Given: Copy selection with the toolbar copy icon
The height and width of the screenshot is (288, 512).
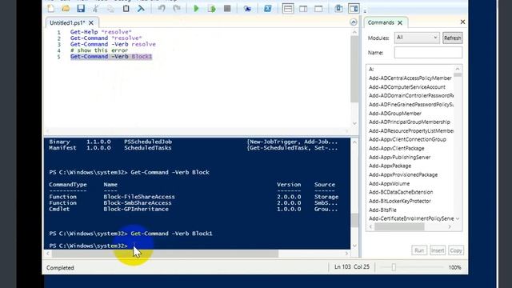Looking at the screenshot, I should click(x=110, y=8).
